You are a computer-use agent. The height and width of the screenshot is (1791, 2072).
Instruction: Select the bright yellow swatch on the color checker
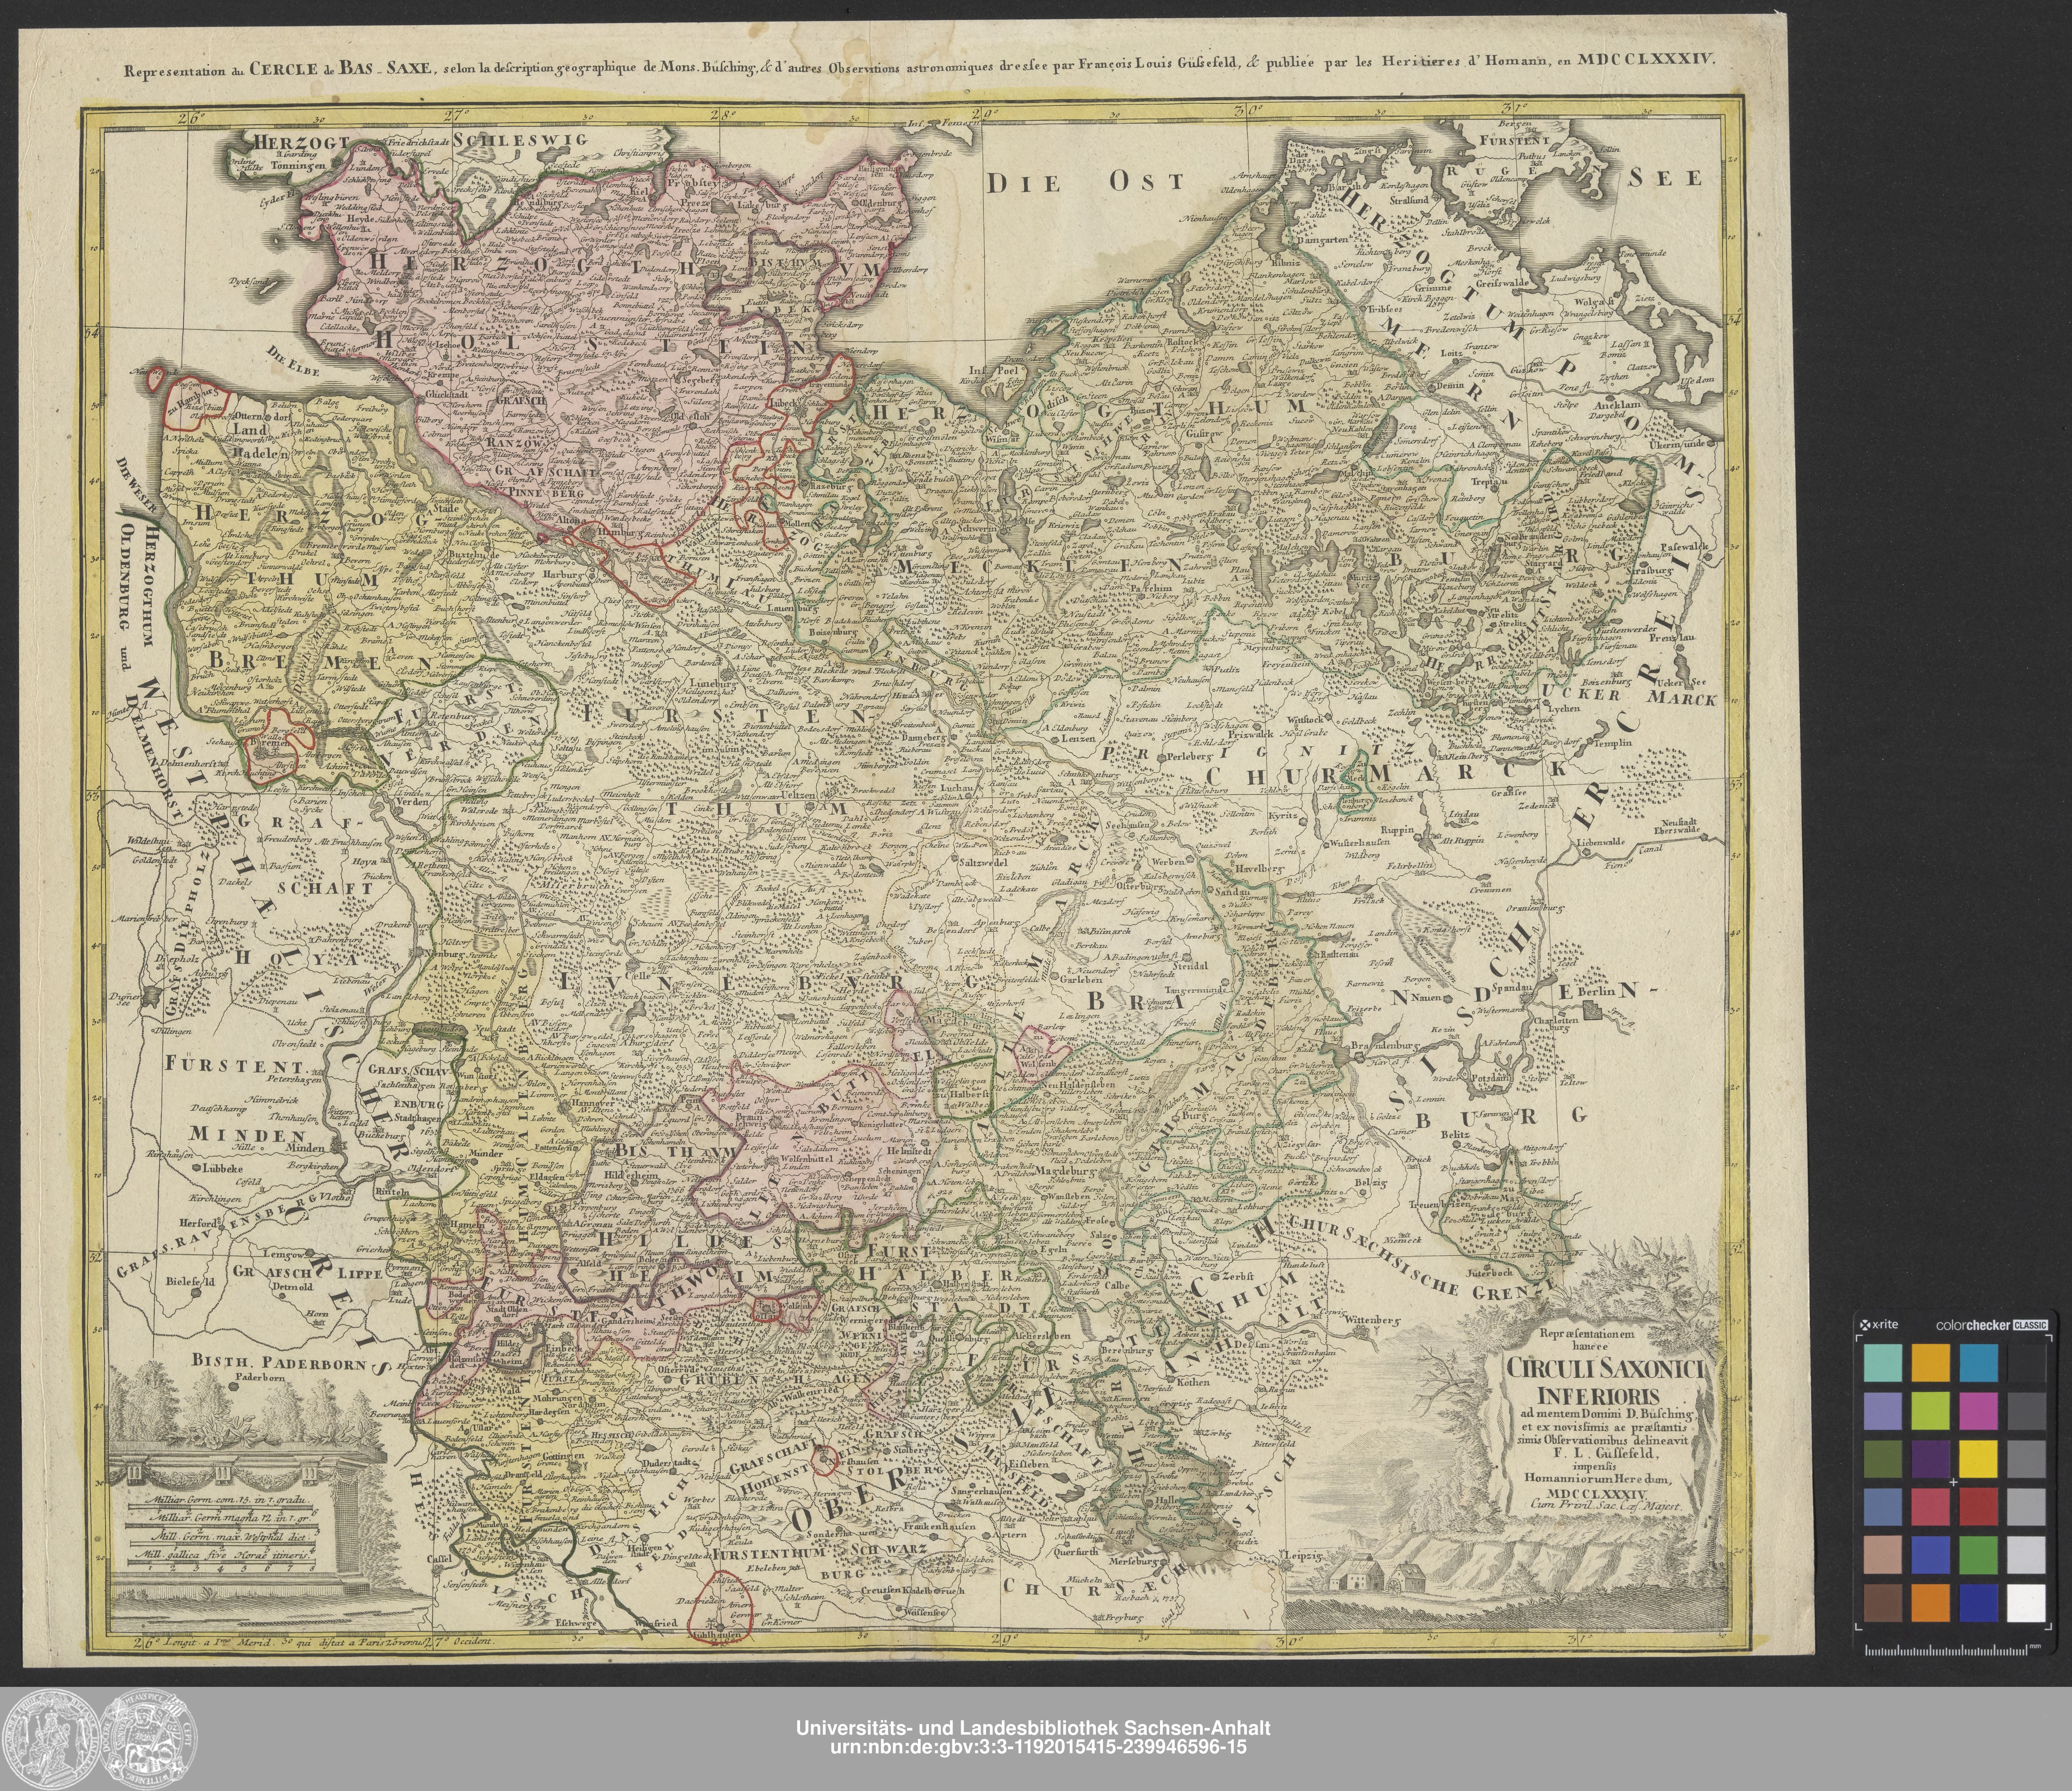(1978, 1459)
